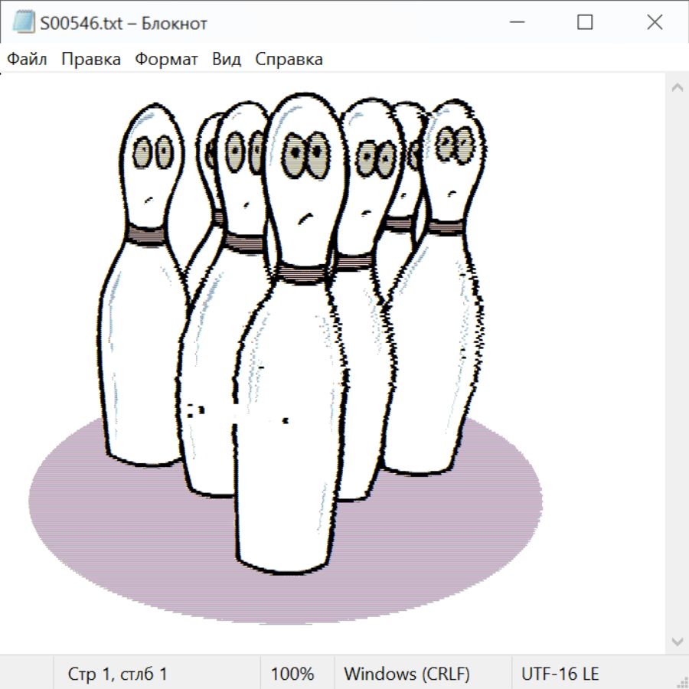
Task: Open the Справка menu
Action: pos(289,60)
